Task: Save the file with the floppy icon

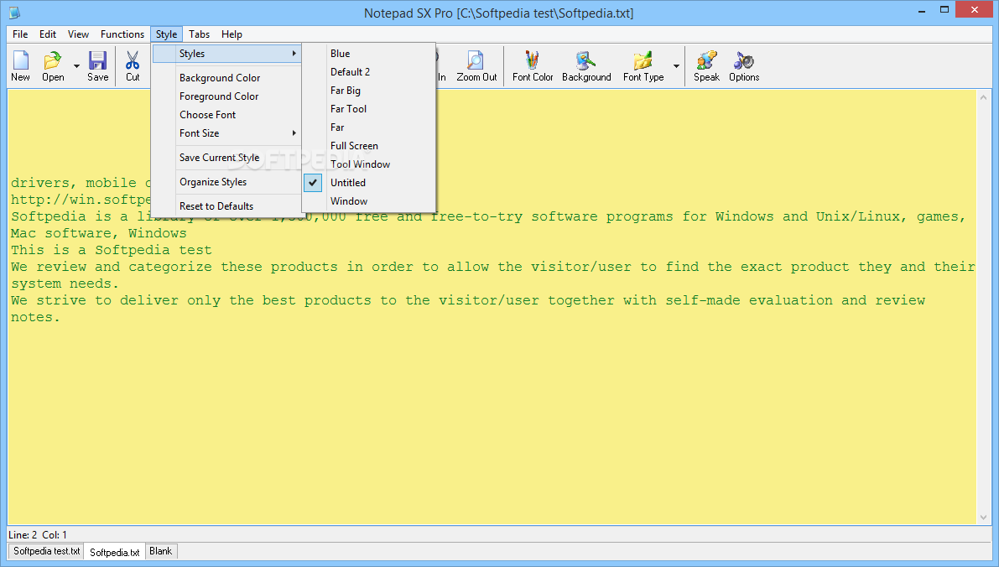Action: 97,66
